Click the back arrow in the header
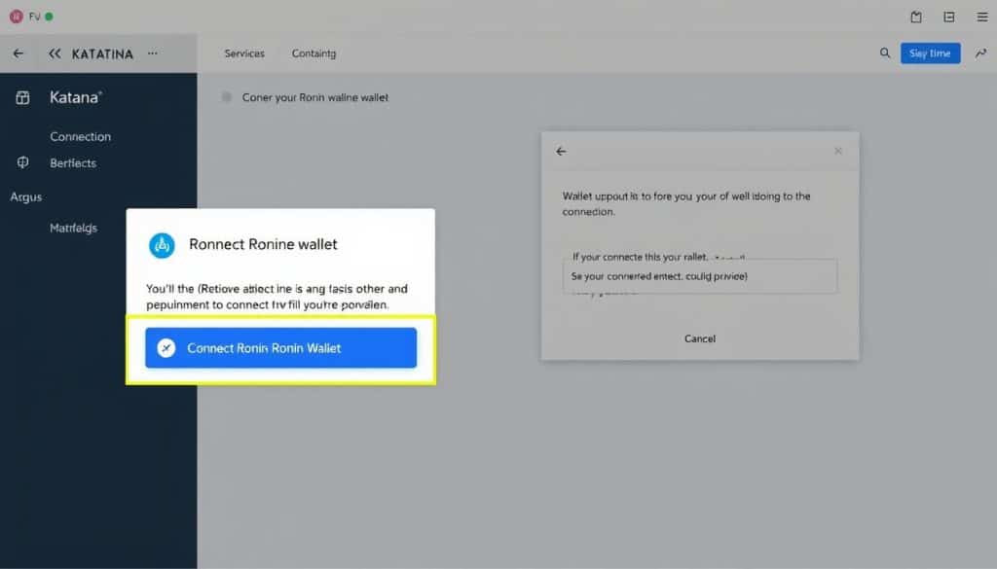 click(18, 53)
